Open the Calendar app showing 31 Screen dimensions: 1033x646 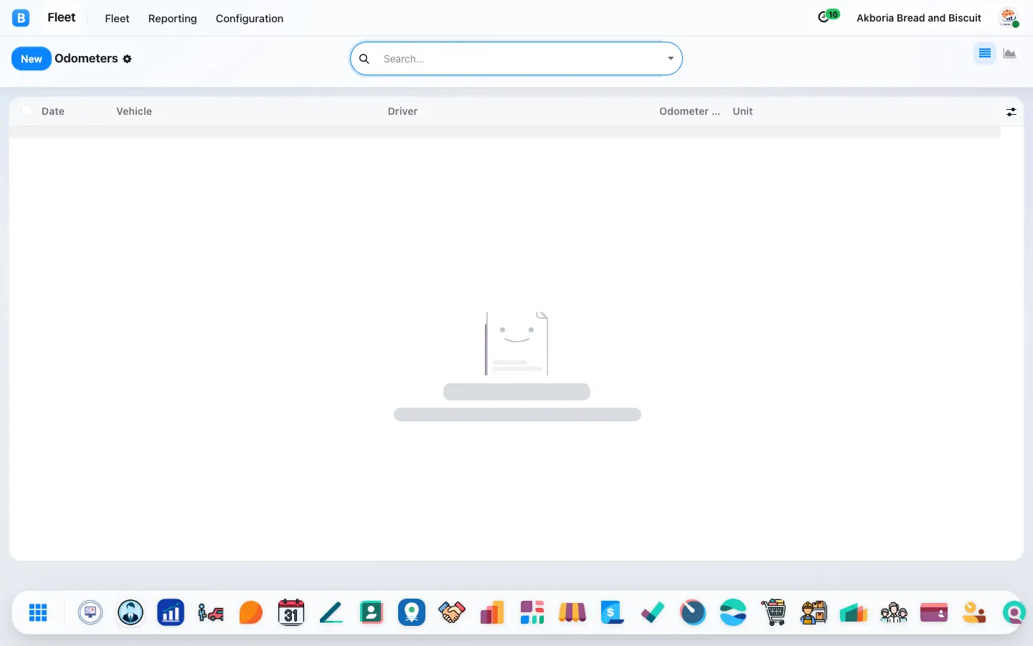coord(291,612)
